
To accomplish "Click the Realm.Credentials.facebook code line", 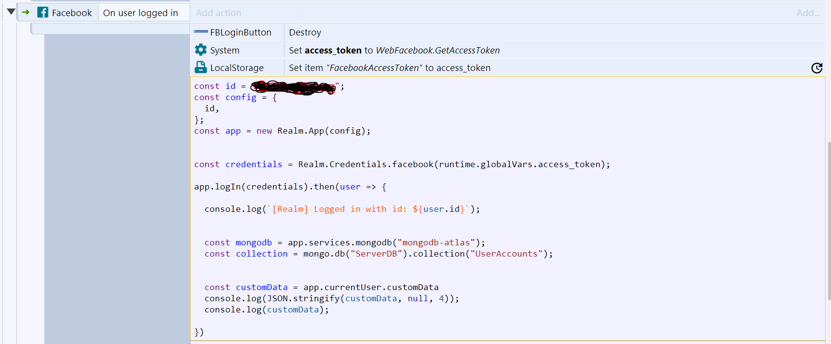I will [x=402, y=164].
